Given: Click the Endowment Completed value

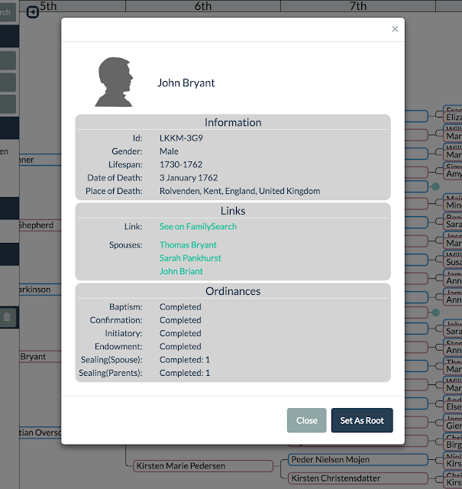Looking at the screenshot, I should pos(180,346).
